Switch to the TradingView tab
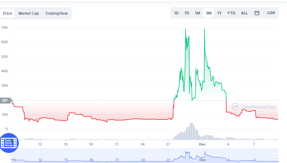The image size is (287, 163). click(x=56, y=13)
